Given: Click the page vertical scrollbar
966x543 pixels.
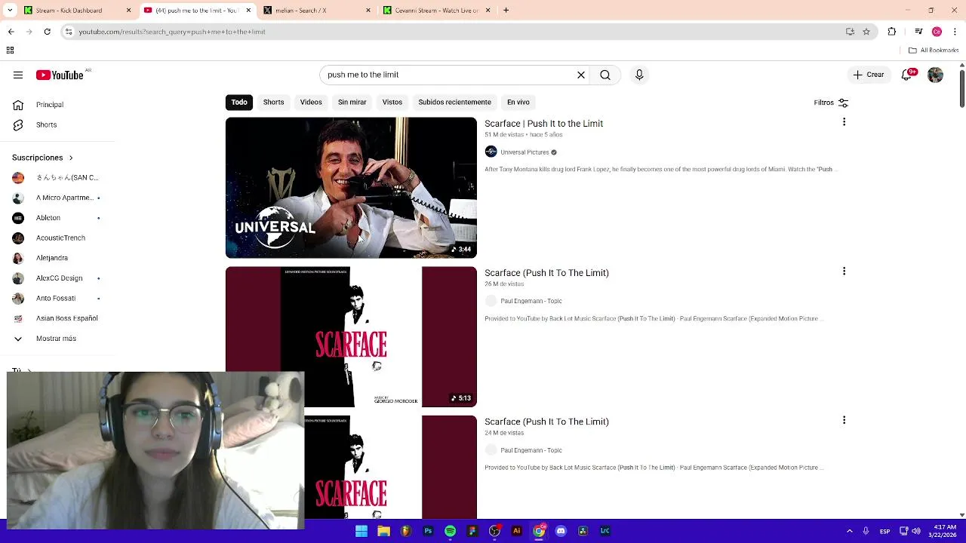Looking at the screenshot, I should coord(961,89).
